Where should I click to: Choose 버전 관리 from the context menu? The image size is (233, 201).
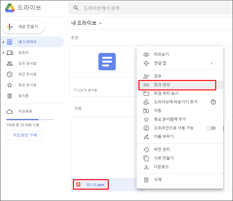(x=180, y=149)
